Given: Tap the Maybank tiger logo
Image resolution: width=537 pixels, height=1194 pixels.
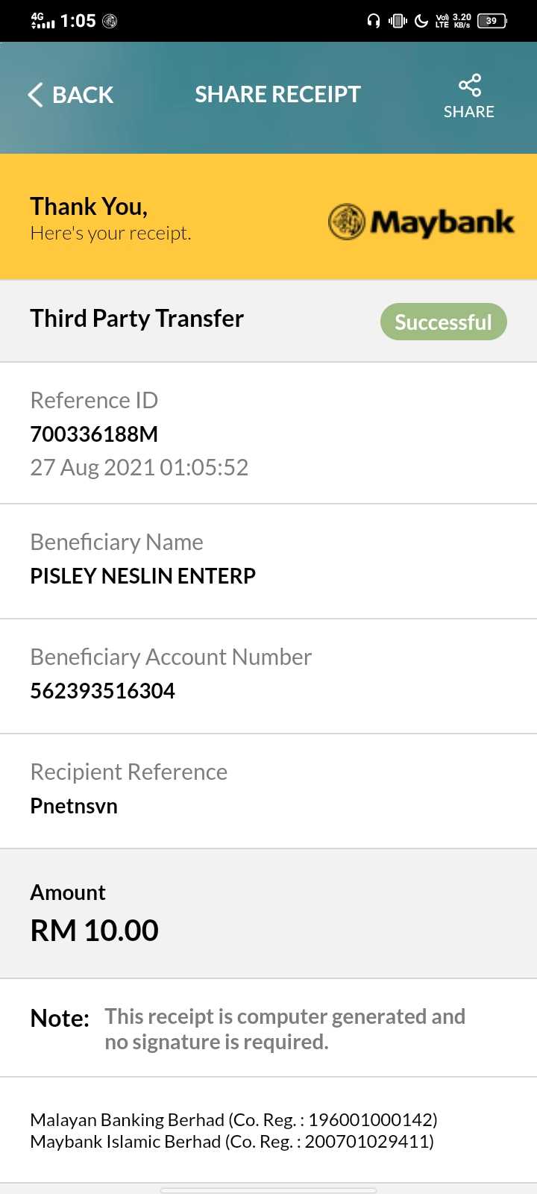Looking at the screenshot, I should [347, 222].
